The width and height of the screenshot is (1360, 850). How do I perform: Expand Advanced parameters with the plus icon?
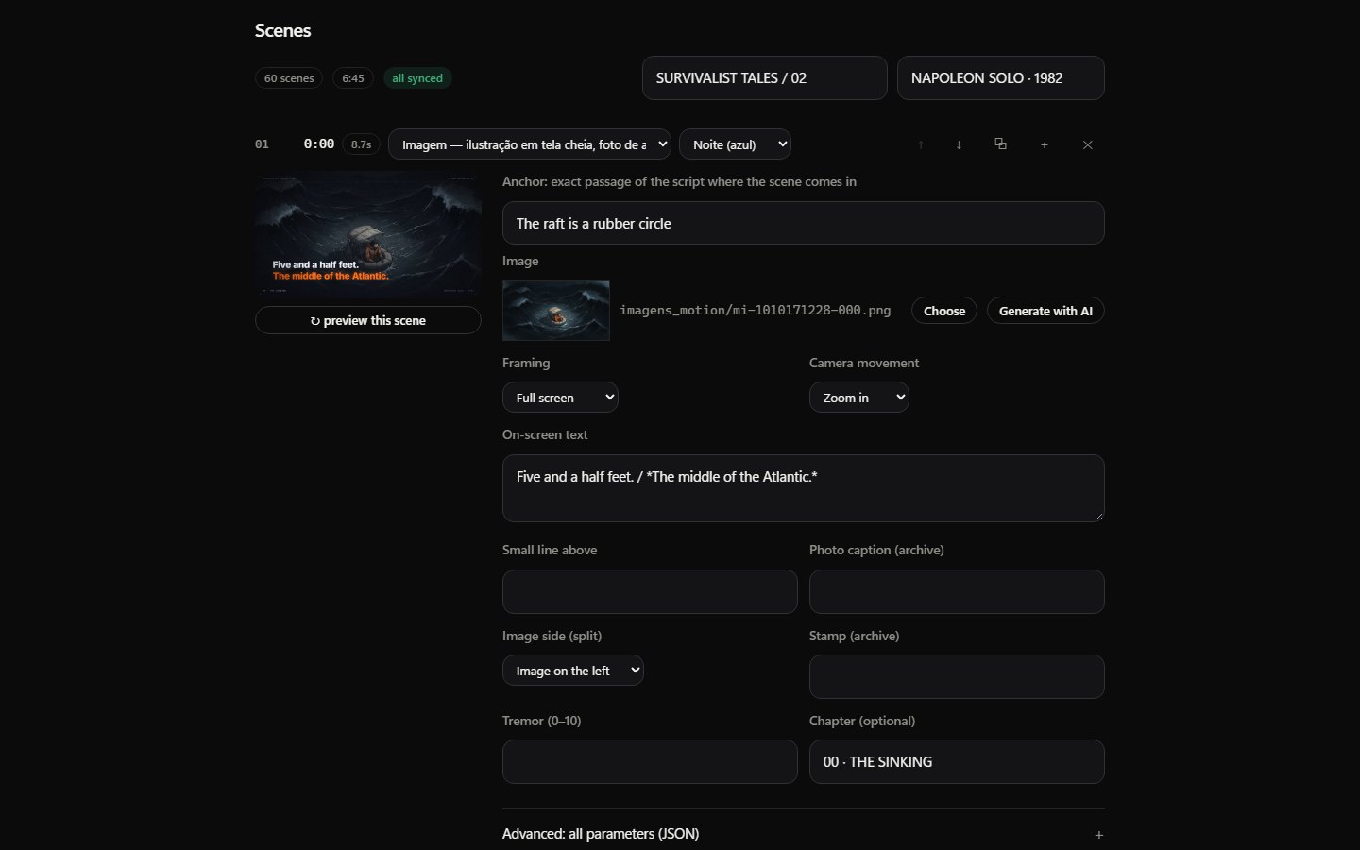tap(1098, 835)
